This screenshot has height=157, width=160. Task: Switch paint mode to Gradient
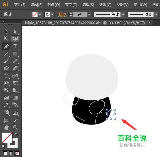[11, 153]
